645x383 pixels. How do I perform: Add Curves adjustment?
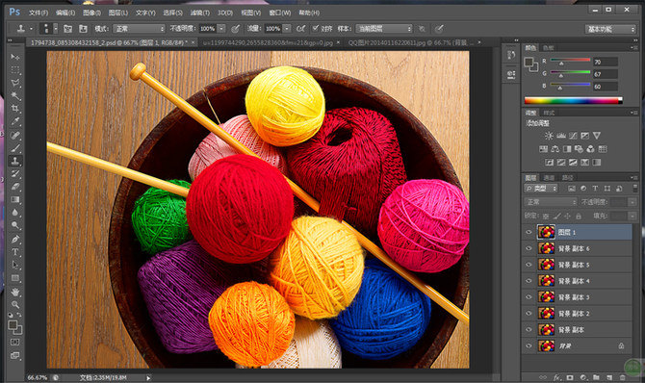point(573,136)
